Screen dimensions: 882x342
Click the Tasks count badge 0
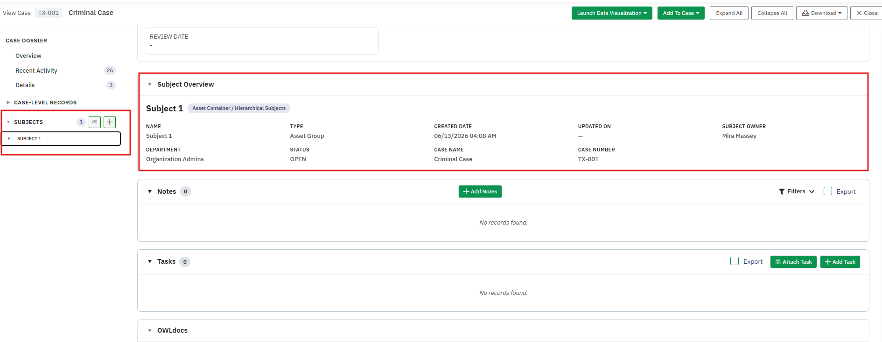(x=185, y=262)
